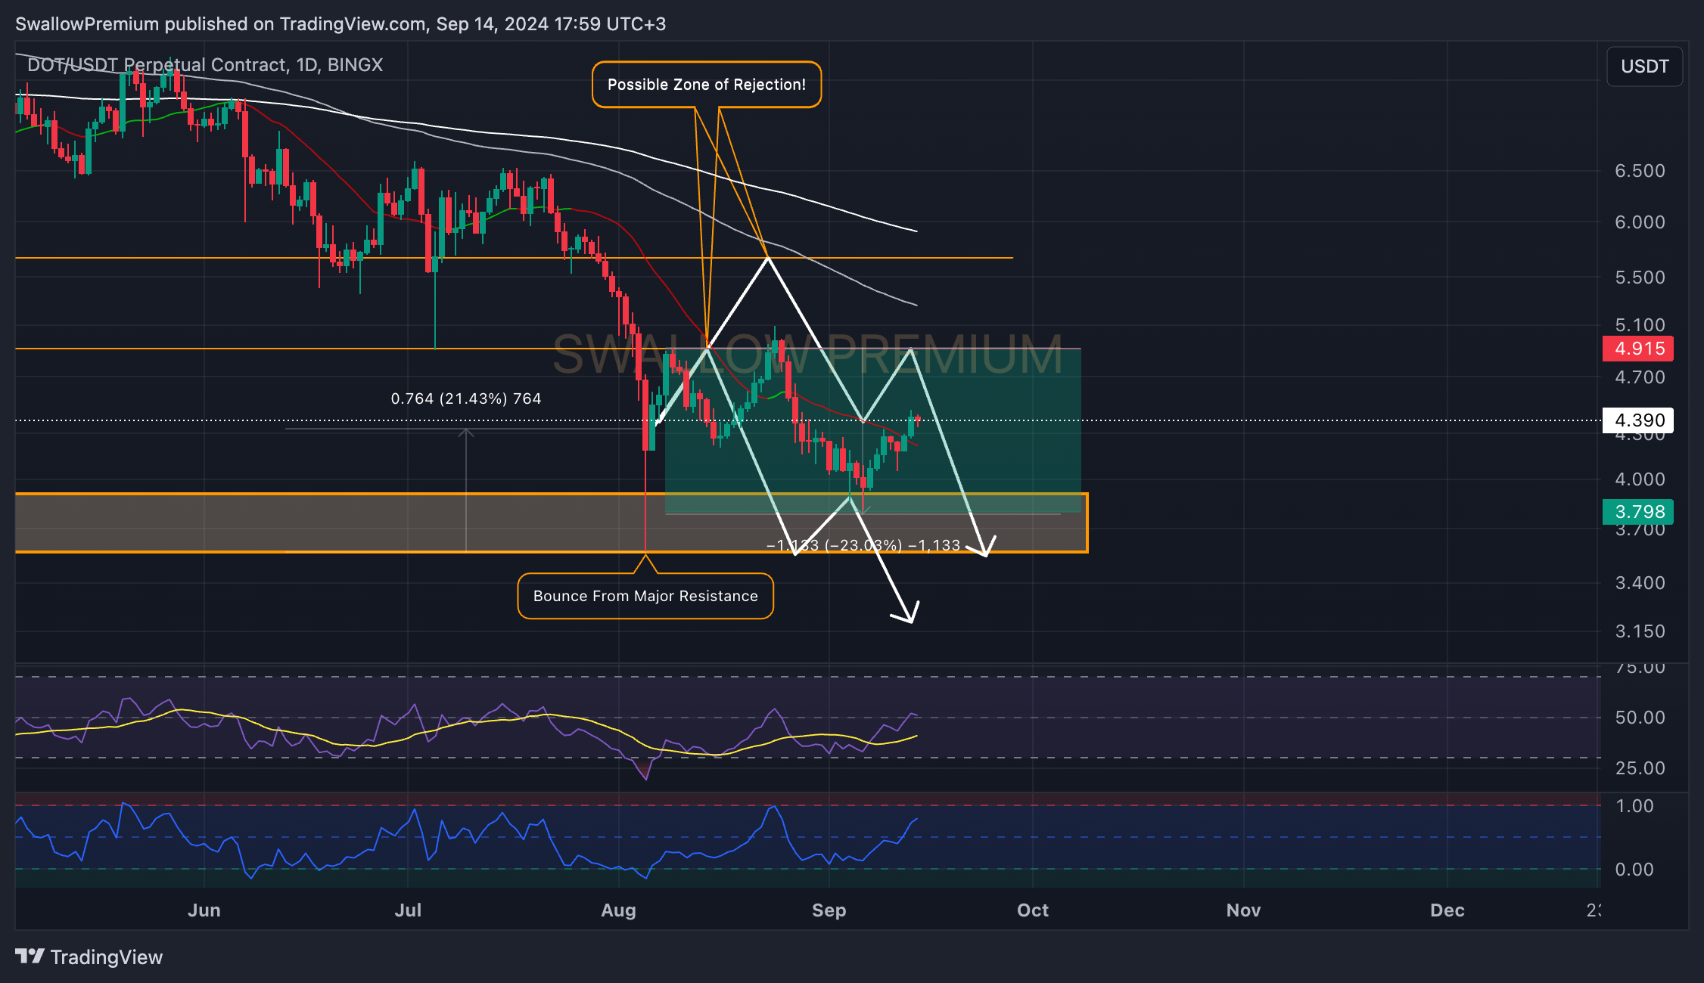Click the TradingView logo
Image resolution: width=1704 pixels, height=983 pixels.
coord(89,957)
